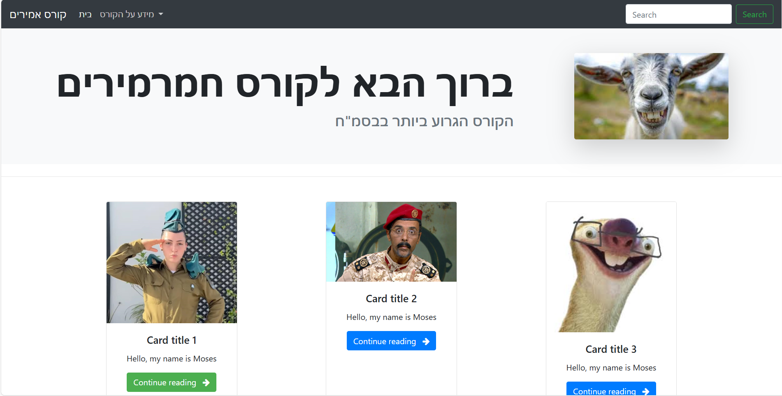782x396 pixels.
Task: Click the saluting soldier card image
Action: (x=172, y=262)
